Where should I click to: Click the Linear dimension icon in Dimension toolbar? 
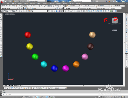click(x=5, y=88)
